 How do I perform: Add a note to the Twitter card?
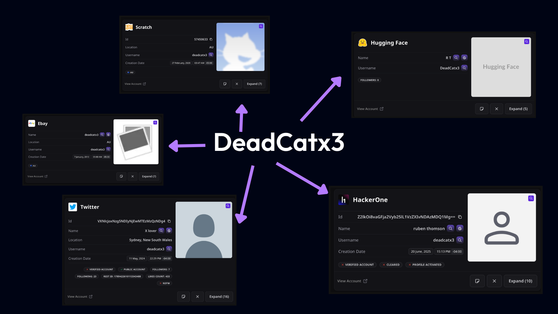[x=183, y=297]
